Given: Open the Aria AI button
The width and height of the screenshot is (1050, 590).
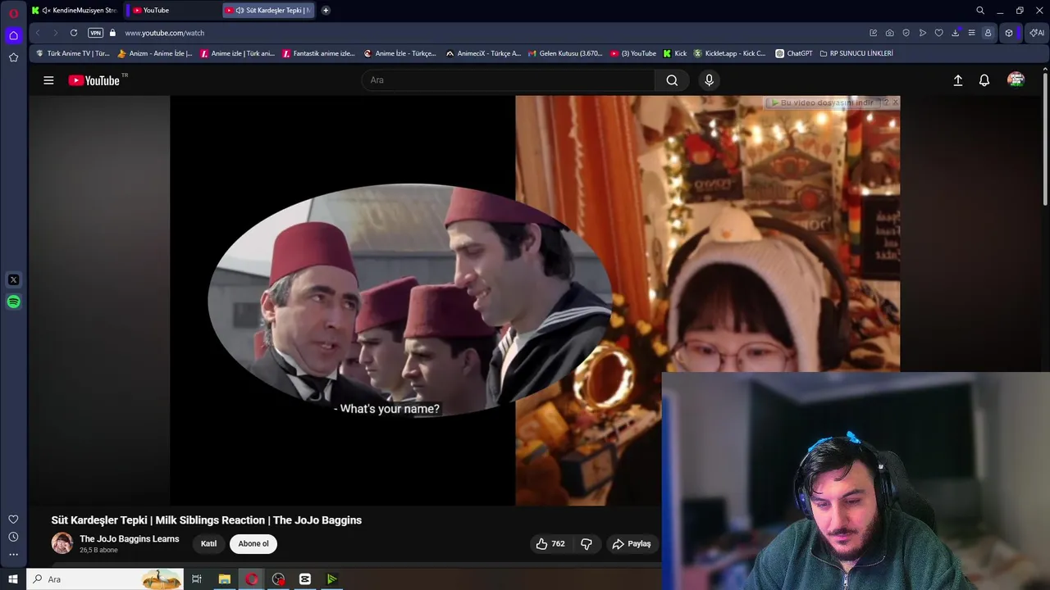Looking at the screenshot, I should coord(1037,33).
